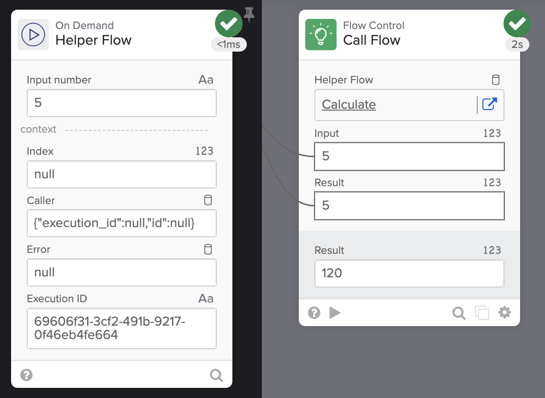545x398 pixels.
Task: Click the clipboard type icon beside Helper Flow
Action: click(496, 79)
